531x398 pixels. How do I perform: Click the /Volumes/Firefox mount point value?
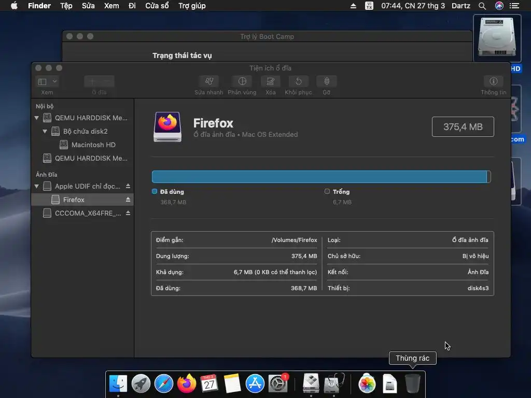click(x=295, y=240)
